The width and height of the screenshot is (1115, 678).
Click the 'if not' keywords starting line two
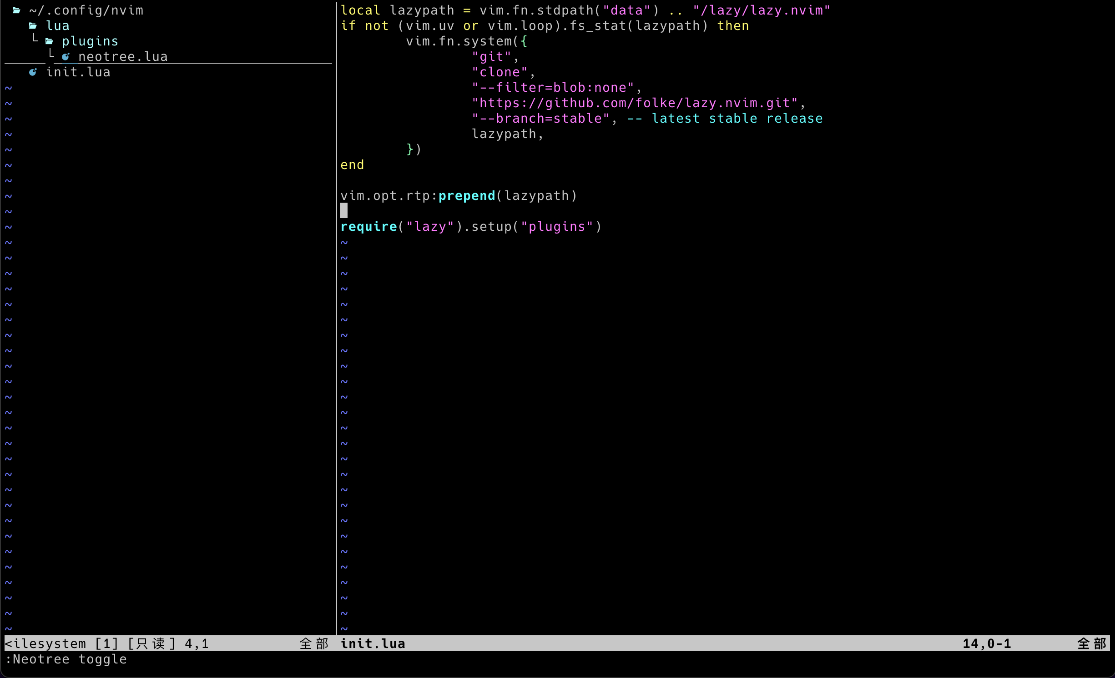(364, 26)
